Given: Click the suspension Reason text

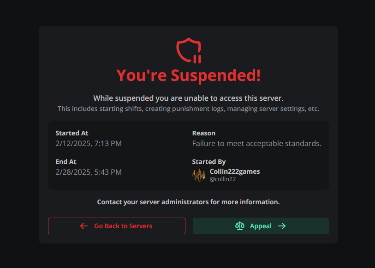Looking at the screenshot, I should [x=257, y=143].
